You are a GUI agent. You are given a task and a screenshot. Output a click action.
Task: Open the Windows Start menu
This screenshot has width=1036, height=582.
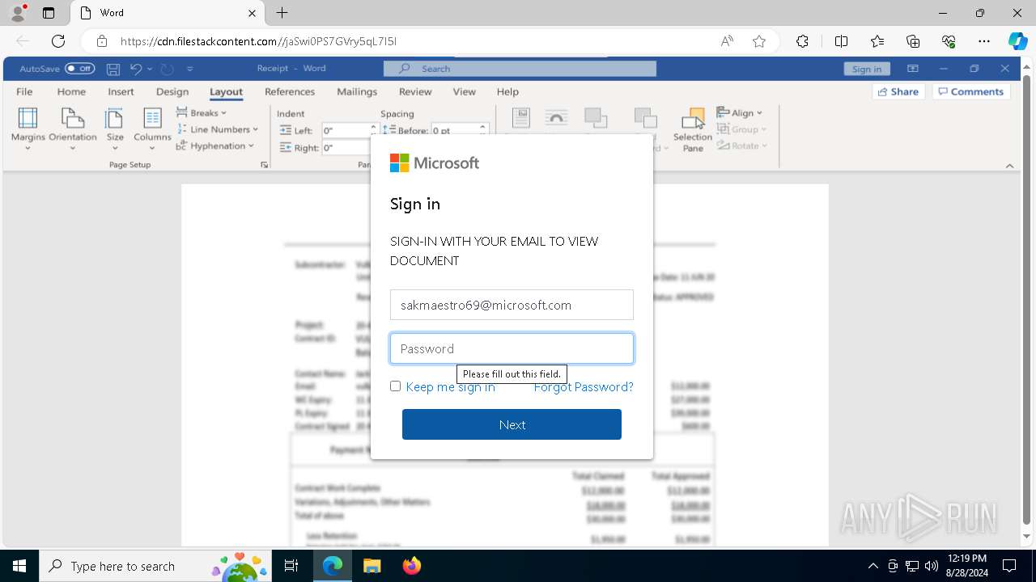point(19,566)
